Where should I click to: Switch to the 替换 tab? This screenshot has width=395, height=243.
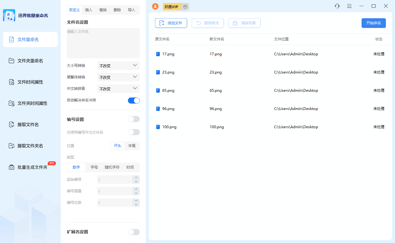click(103, 10)
